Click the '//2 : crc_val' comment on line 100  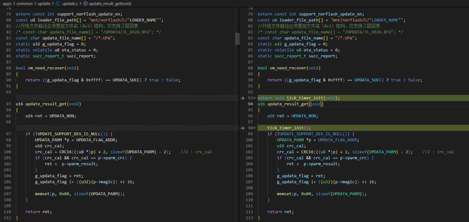point(196,152)
